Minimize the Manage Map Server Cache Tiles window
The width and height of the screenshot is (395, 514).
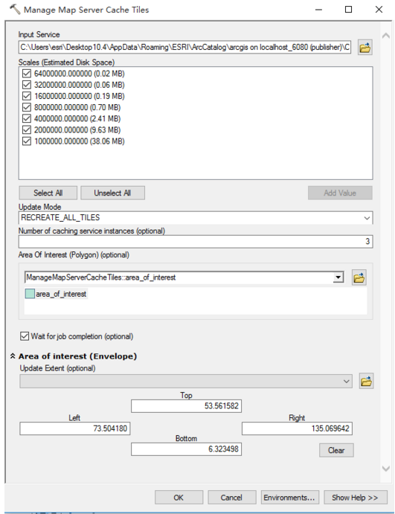pos(318,10)
